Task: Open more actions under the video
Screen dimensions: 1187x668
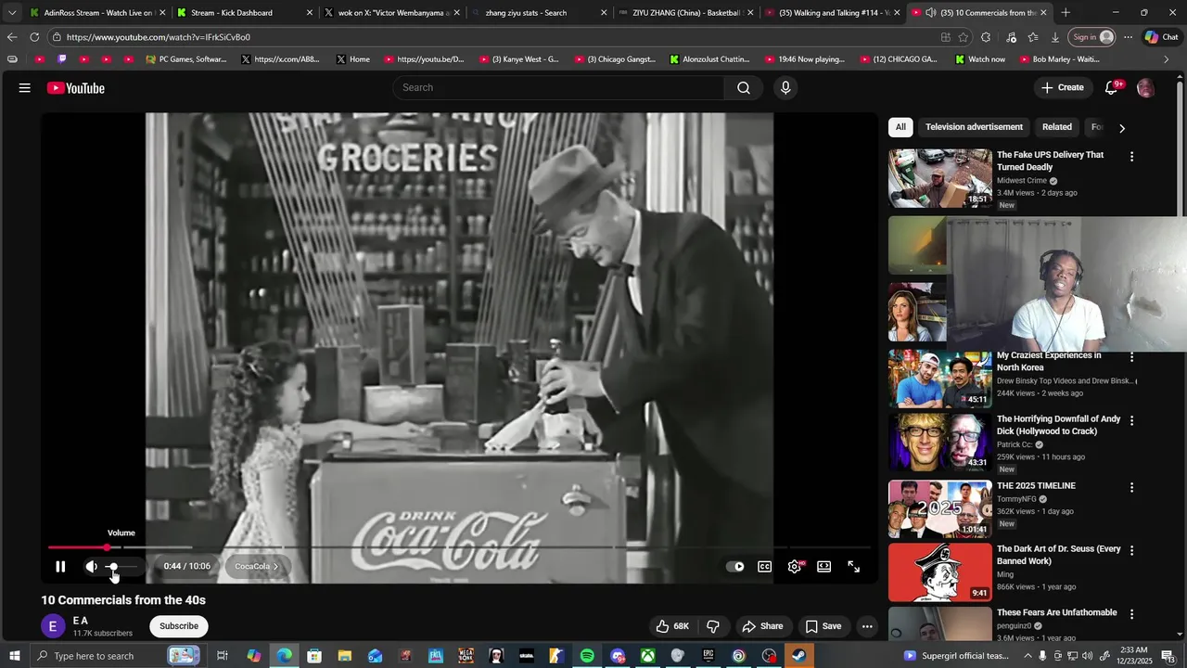Action: (867, 626)
